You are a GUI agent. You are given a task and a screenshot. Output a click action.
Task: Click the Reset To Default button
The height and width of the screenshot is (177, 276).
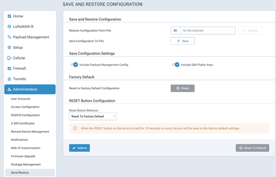coord(252,148)
